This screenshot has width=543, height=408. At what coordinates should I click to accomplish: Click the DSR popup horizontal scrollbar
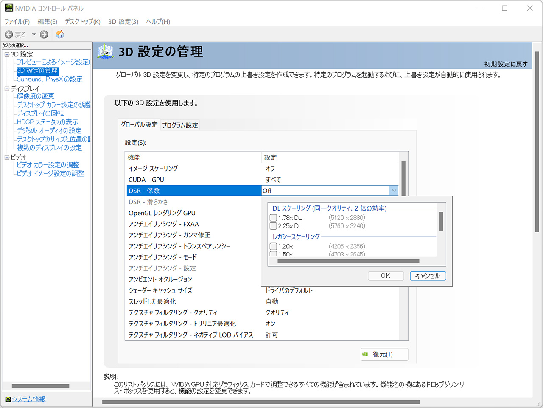click(x=348, y=261)
